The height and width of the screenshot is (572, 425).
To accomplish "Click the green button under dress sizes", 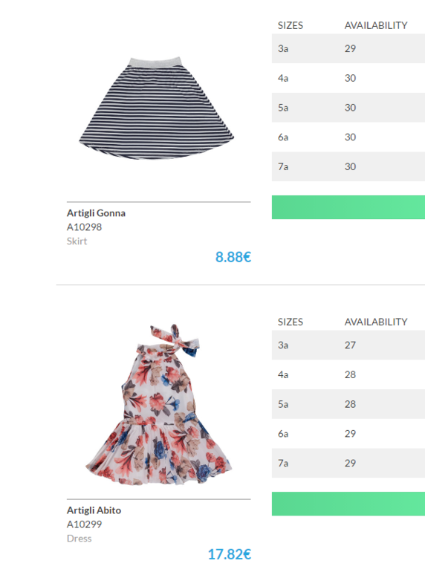I will pyautogui.click(x=348, y=504).
